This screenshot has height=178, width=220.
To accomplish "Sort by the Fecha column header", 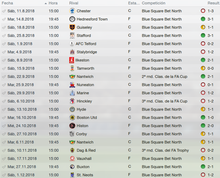I will [8, 3].
